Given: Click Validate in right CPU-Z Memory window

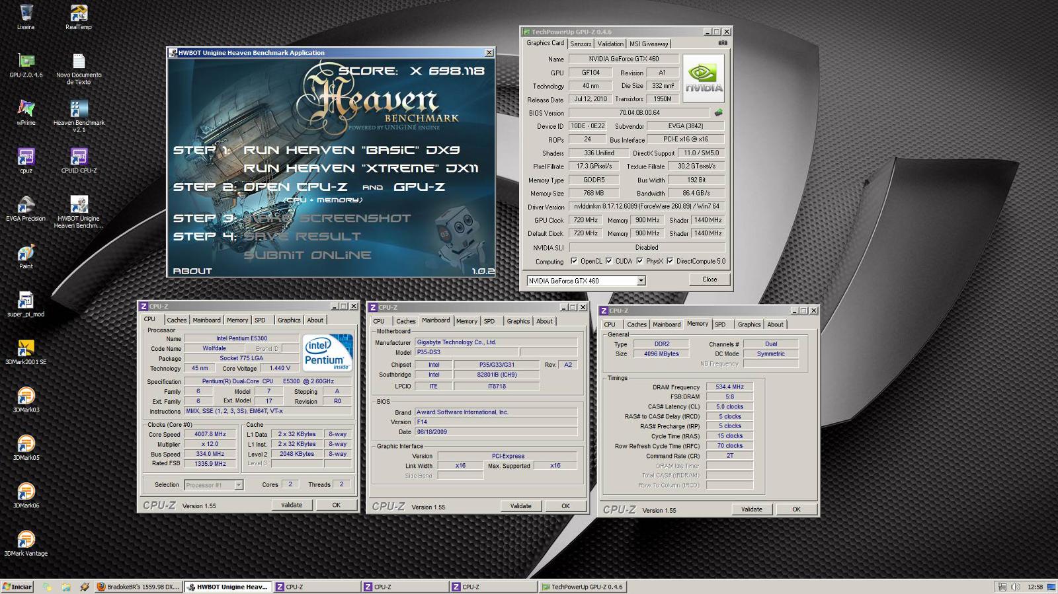Looking at the screenshot, I should [751, 509].
